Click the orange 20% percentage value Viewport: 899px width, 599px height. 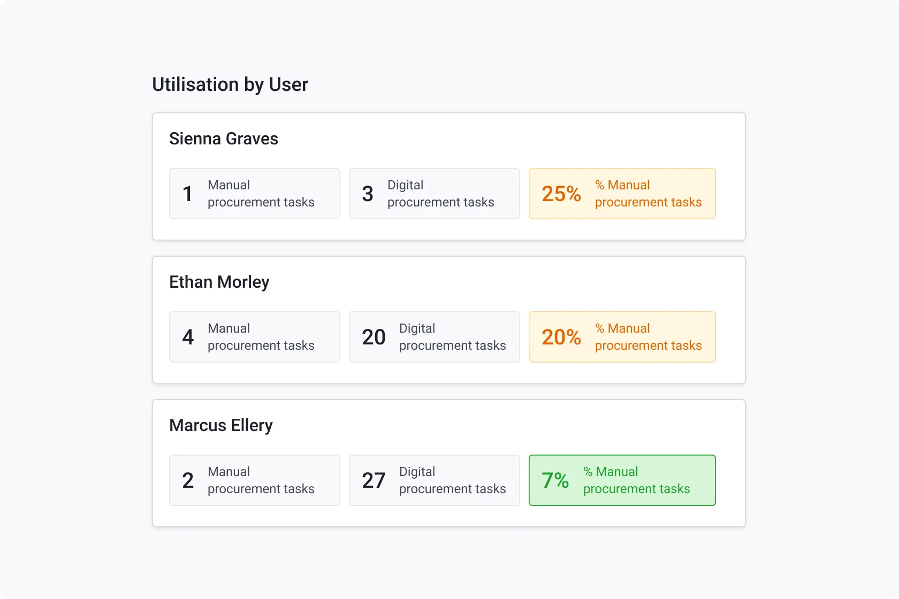(x=561, y=337)
